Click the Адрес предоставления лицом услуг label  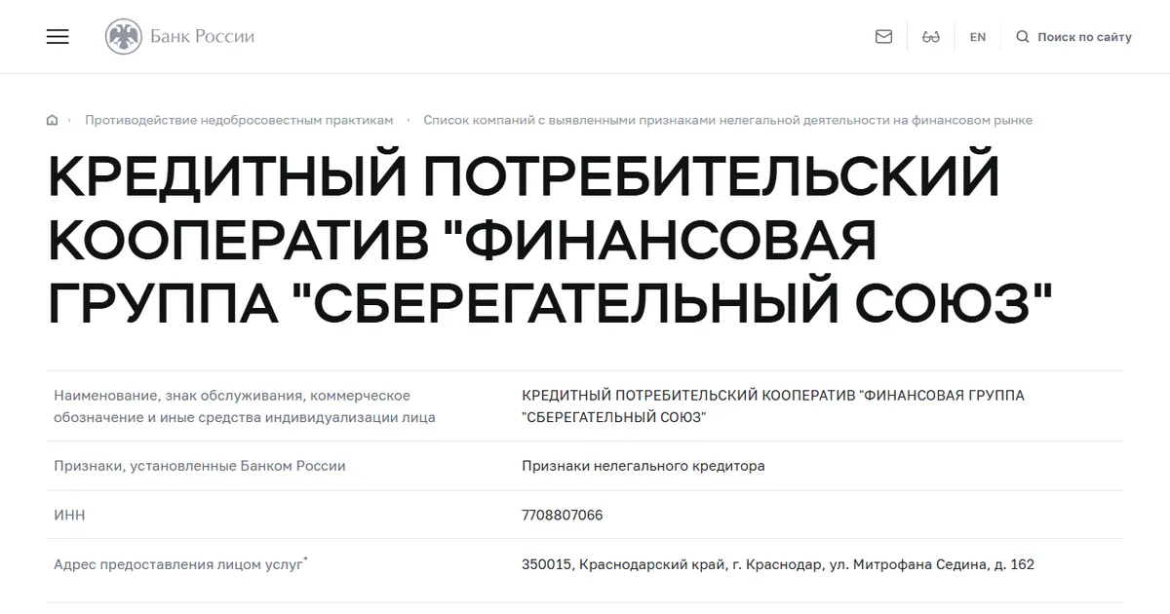tap(180, 563)
